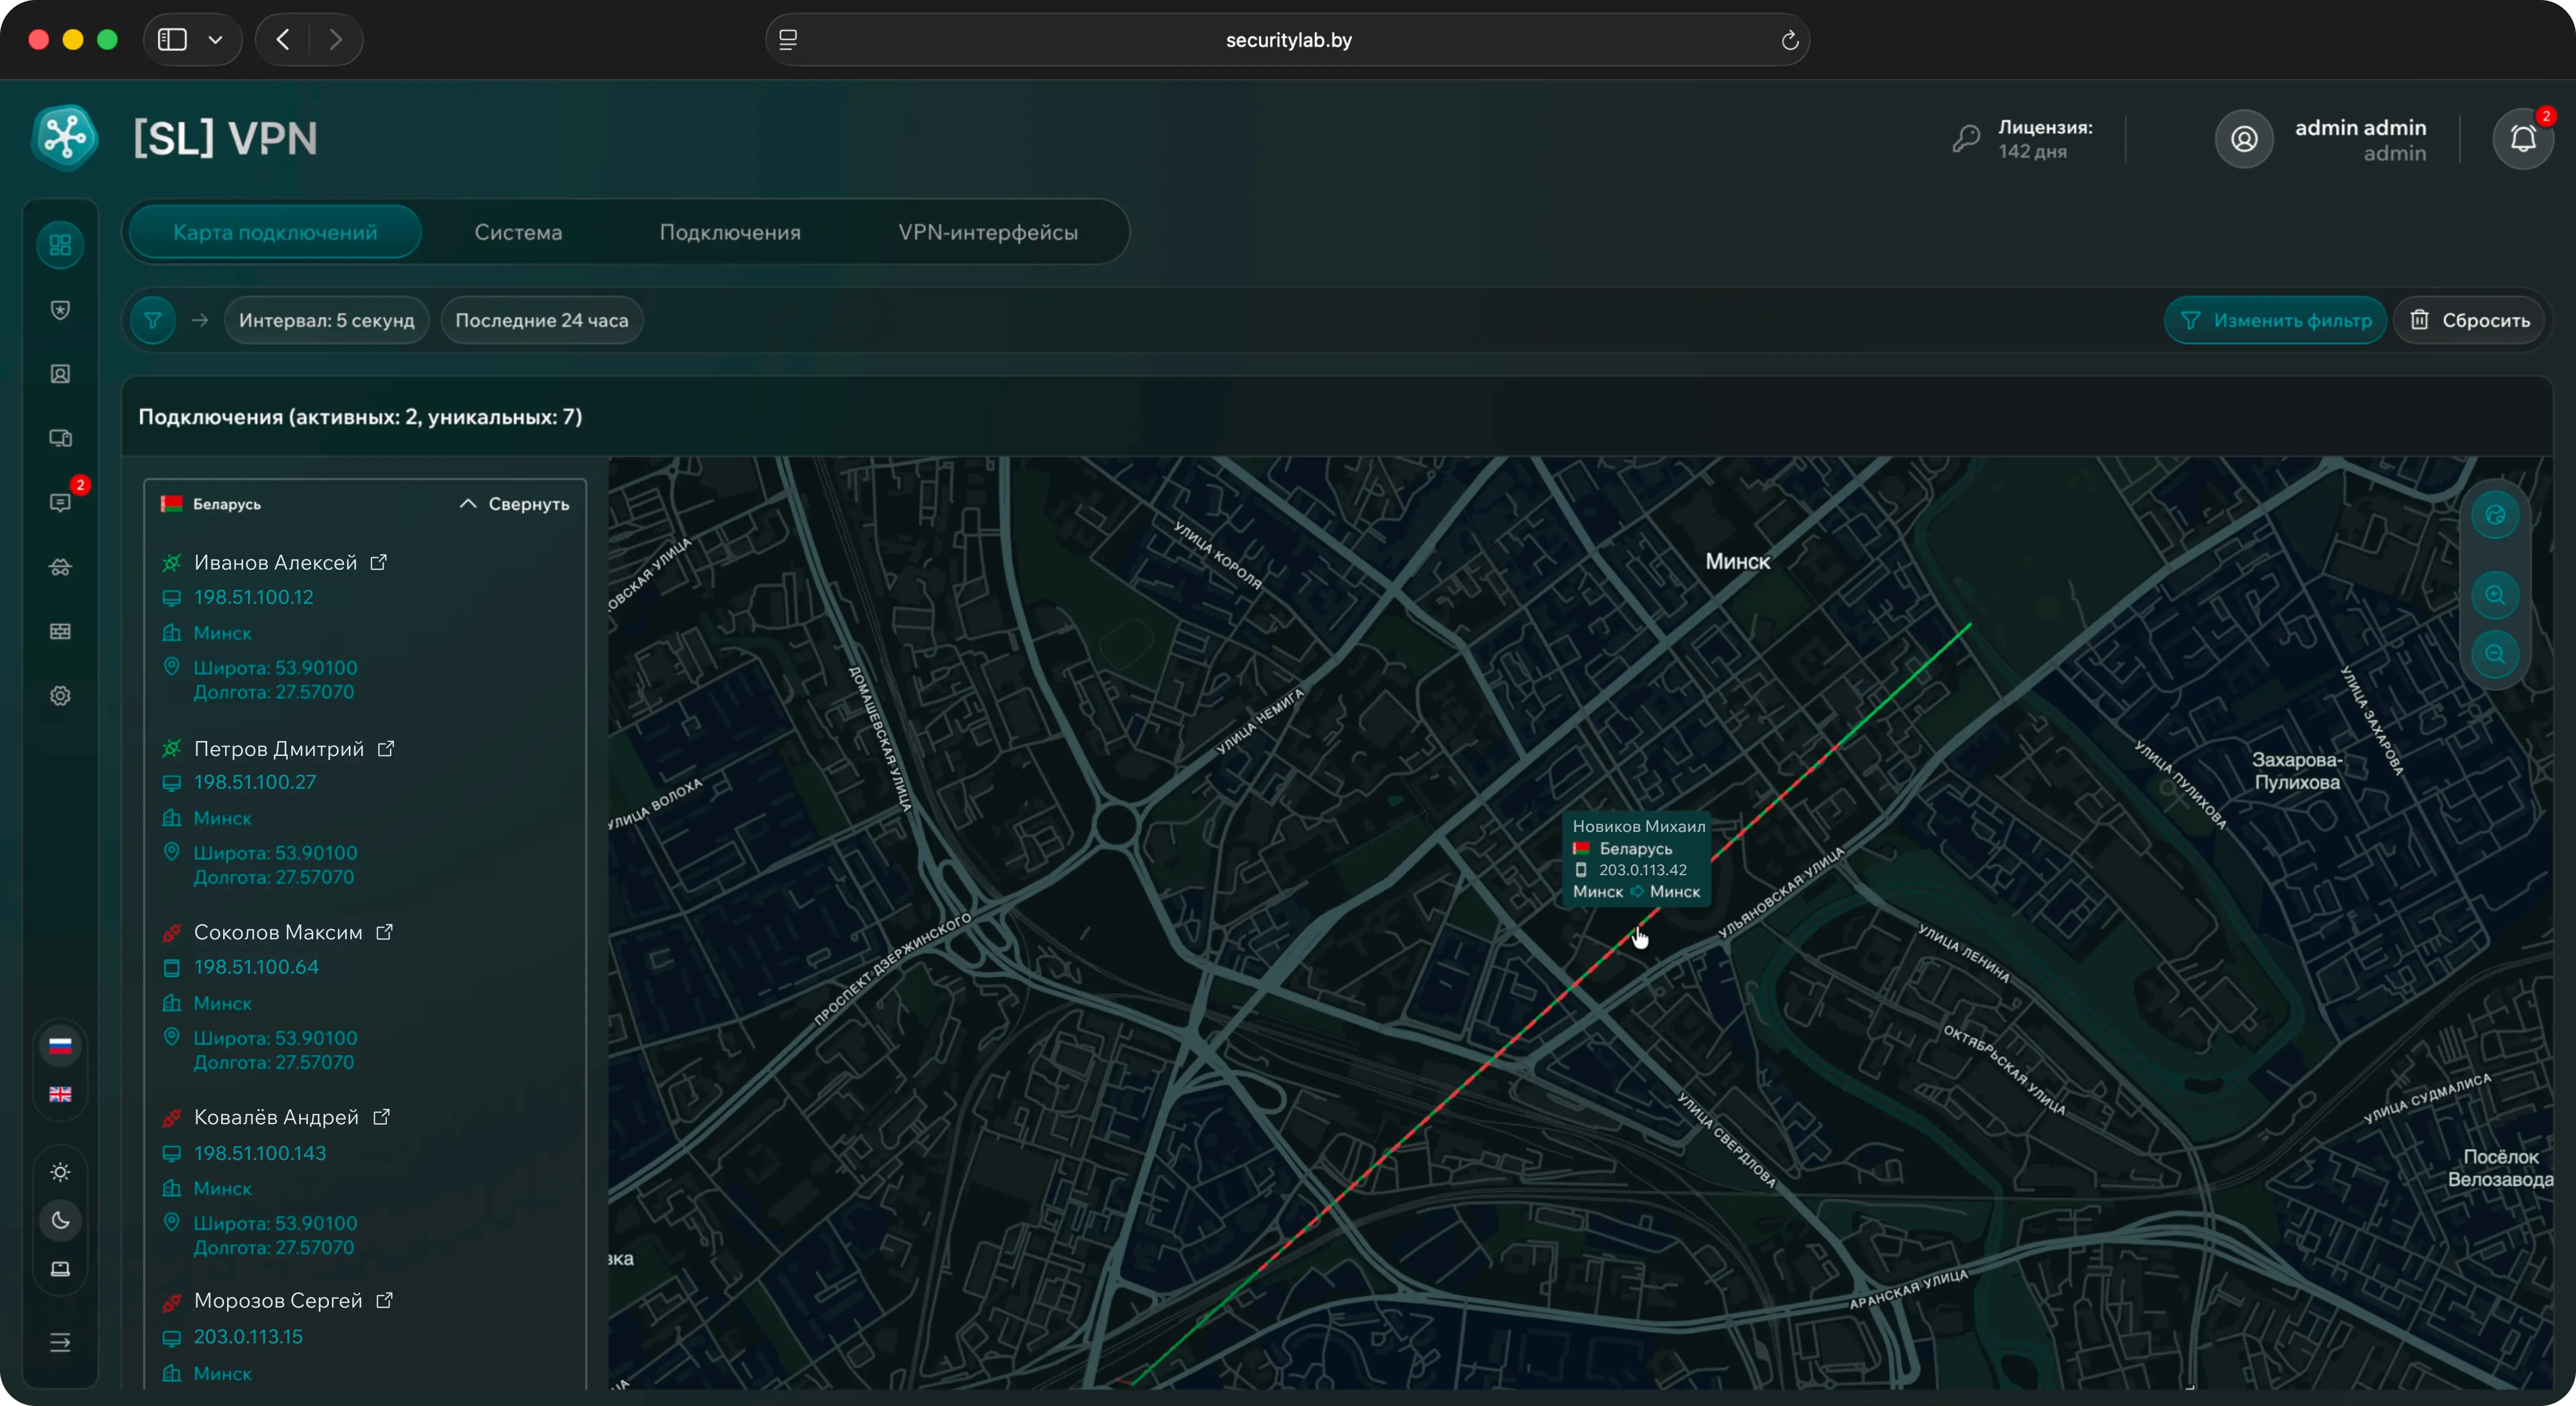Viewport: 2576px width, 1406px height.
Task: Zoom in on the map
Action: [2496, 595]
